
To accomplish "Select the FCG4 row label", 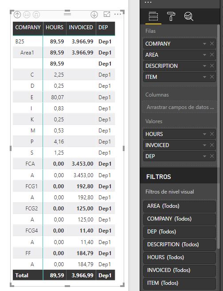I will tap(31, 231).
